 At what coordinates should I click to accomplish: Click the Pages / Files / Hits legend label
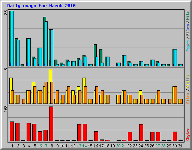[x=187, y=31]
